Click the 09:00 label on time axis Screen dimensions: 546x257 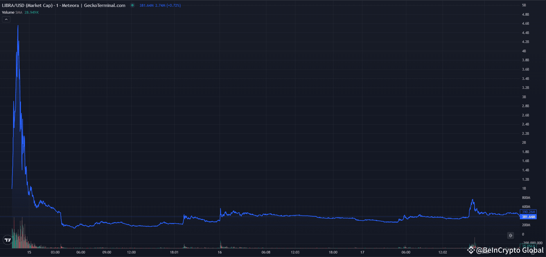[107, 252]
